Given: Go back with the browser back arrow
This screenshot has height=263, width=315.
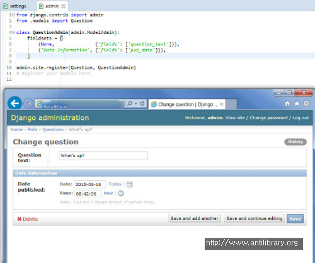Looking at the screenshot, I should point(14,103).
